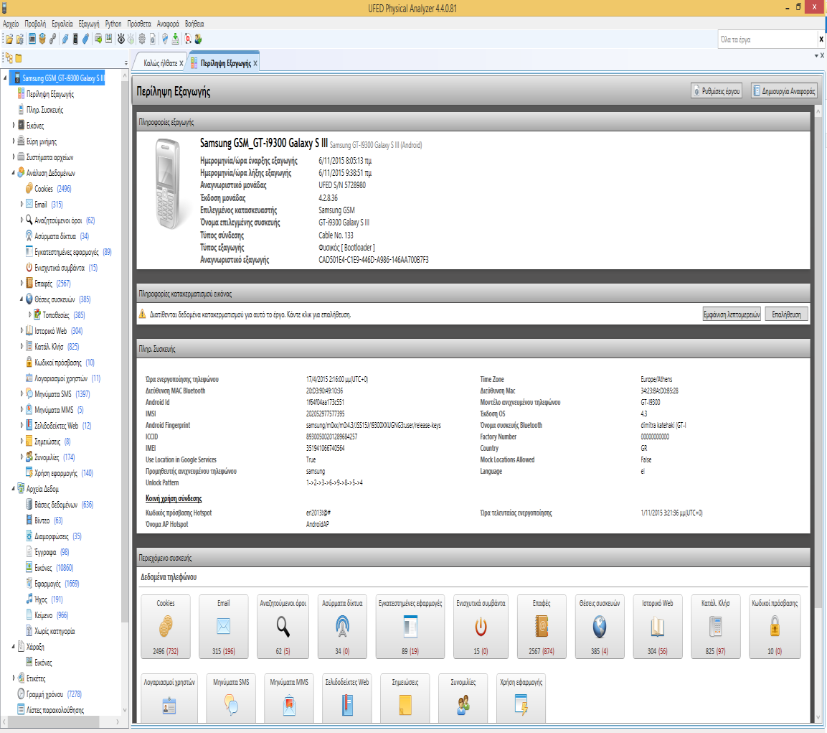Open the Ιστορικό Web tile
This screenshot has height=733, width=827.
(x=658, y=626)
